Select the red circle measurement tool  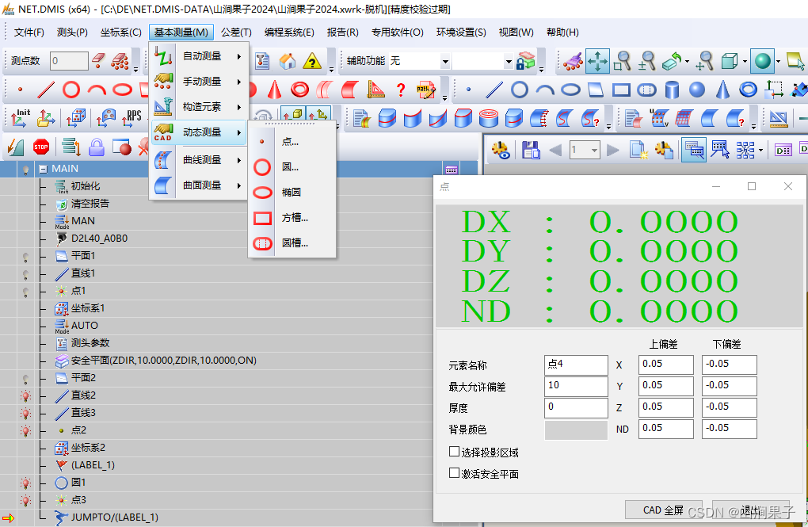71,90
